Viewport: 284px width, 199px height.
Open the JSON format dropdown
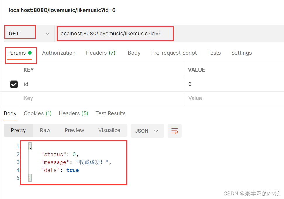tap(147, 131)
